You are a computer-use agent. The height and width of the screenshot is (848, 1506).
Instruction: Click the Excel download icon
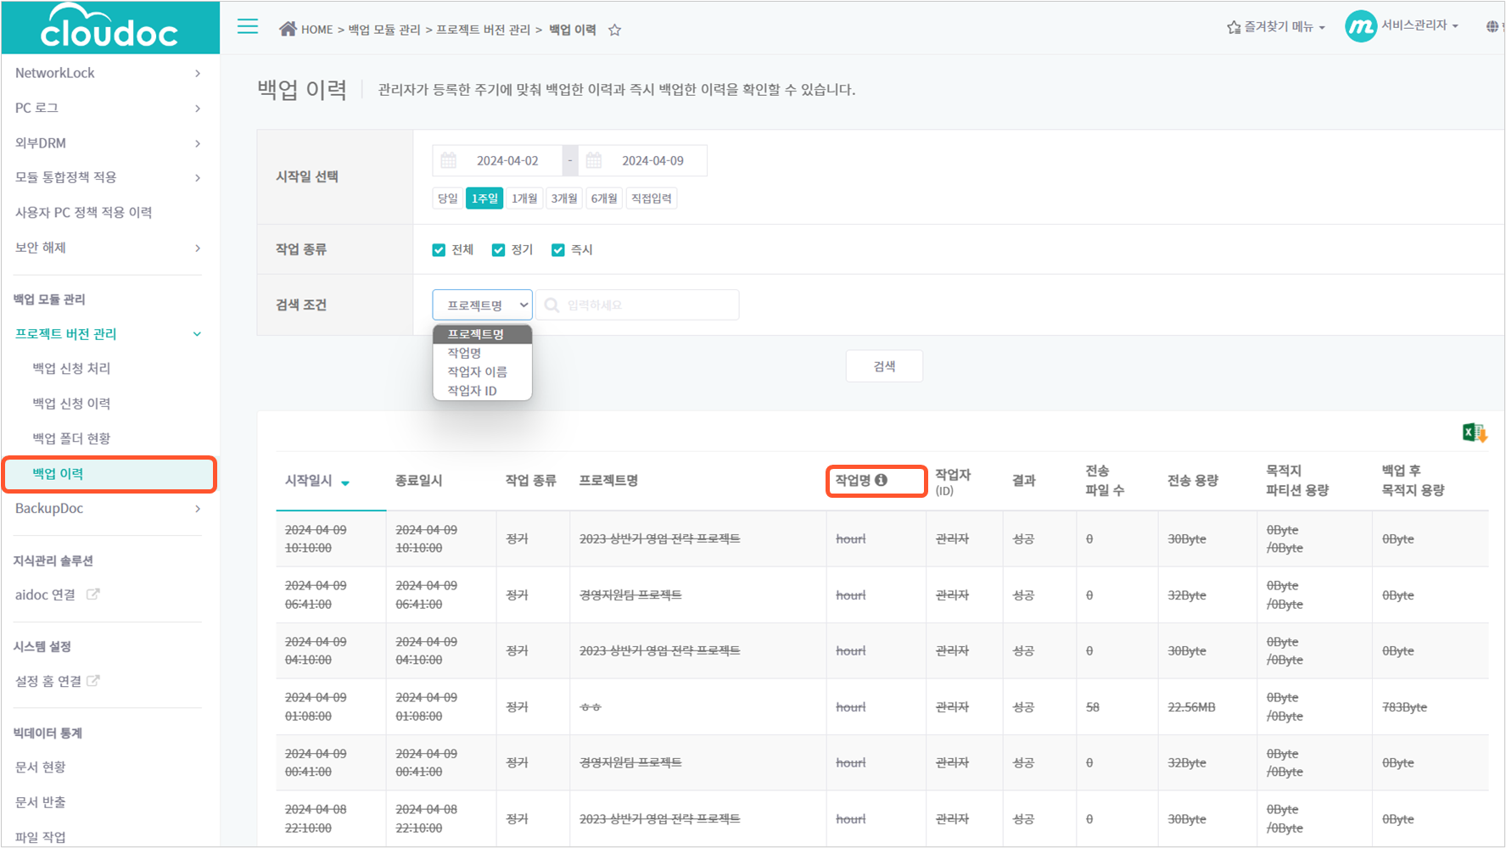[1475, 433]
